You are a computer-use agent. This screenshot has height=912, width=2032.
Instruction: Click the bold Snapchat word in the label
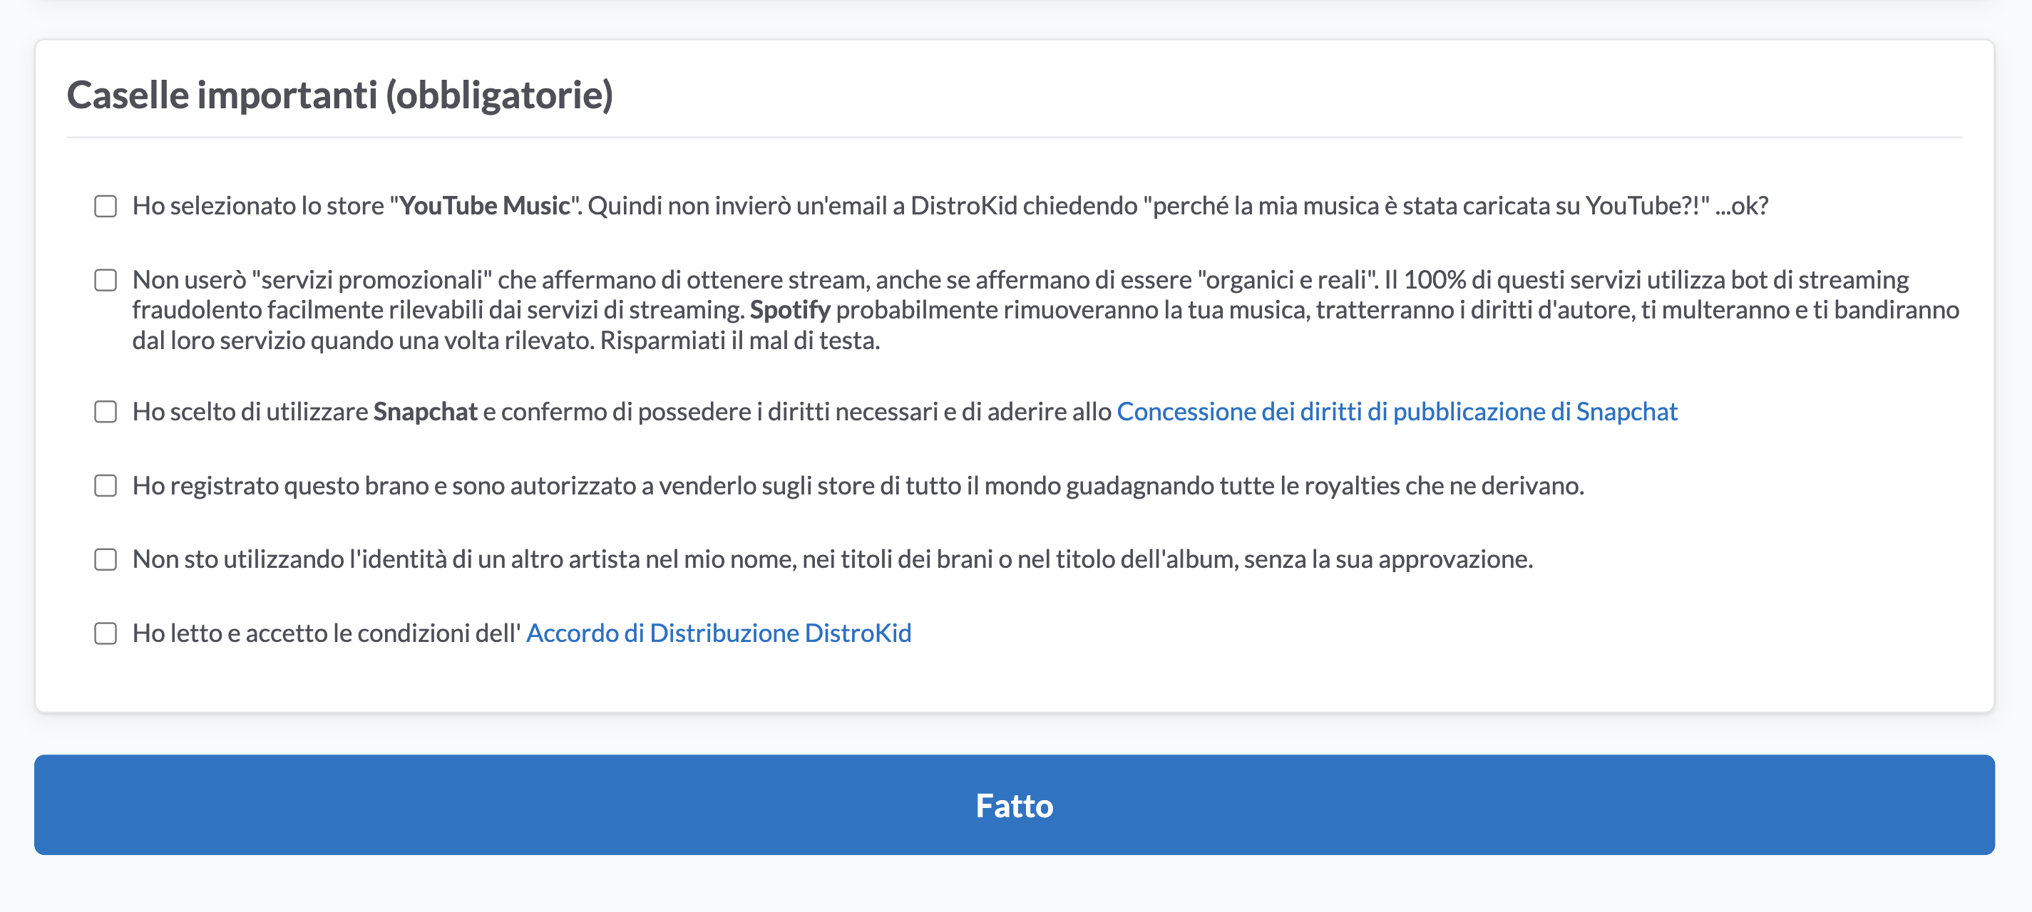[425, 411]
